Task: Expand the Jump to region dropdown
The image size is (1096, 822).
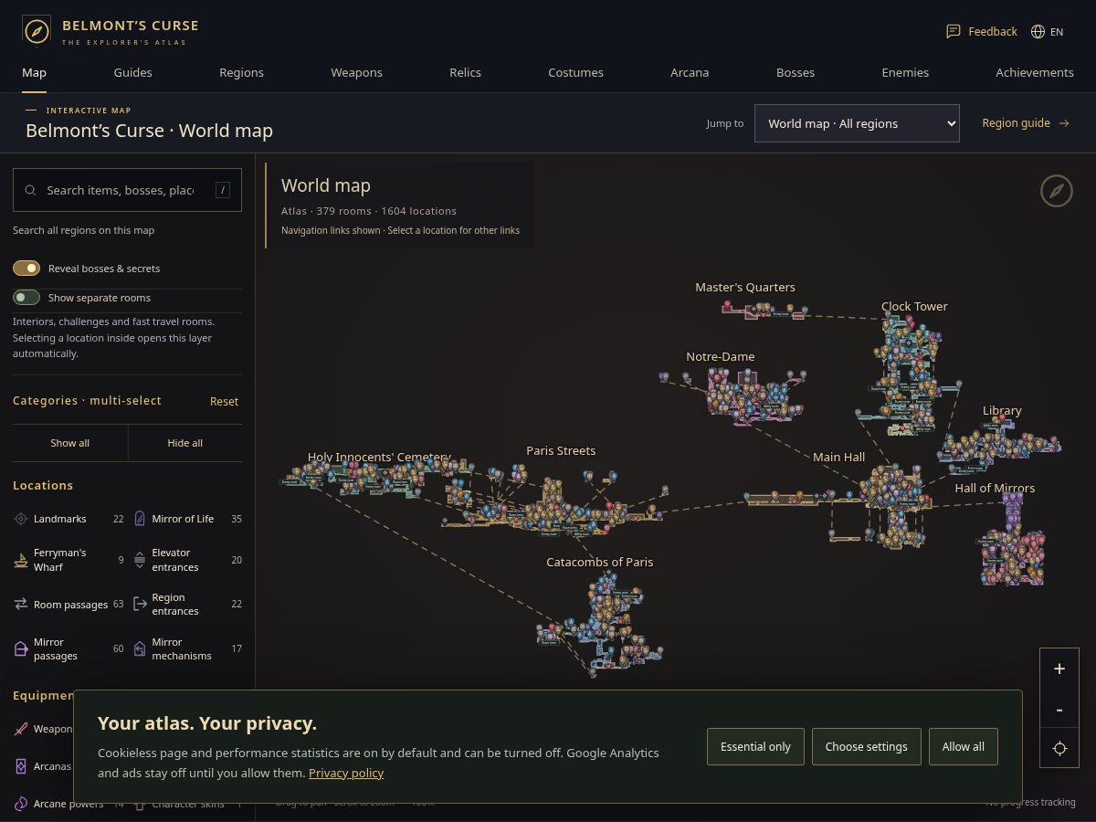Action: pos(857,123)
